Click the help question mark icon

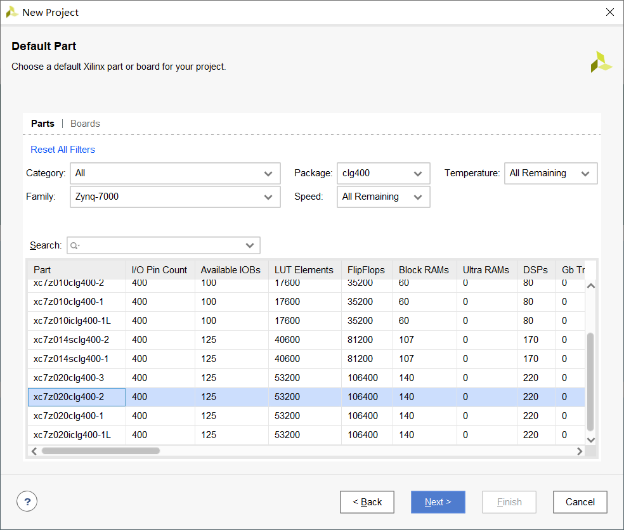click(x=27, y=502)
